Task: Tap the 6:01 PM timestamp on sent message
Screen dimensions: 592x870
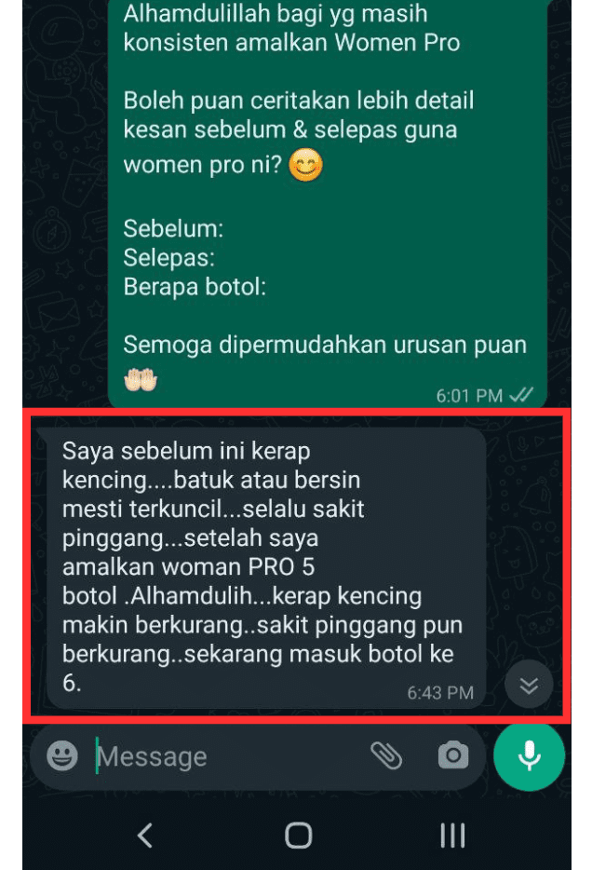Action: 469,396
